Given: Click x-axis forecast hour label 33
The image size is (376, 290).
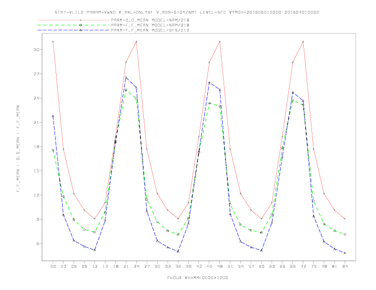Looking at the screenshot, I should coord(168,266).
